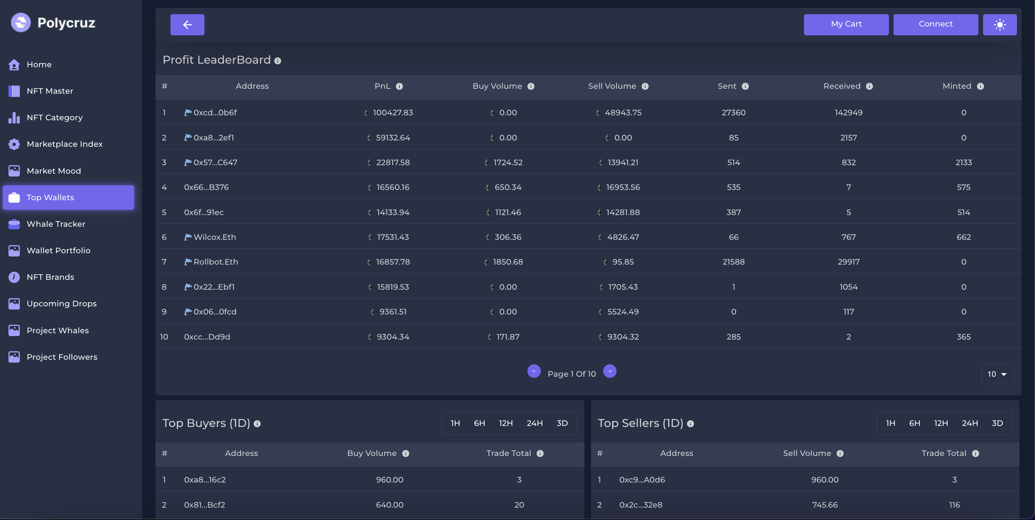
Task: Click whale icon beside 0x22...Ebf1
Action: (187, 287)
